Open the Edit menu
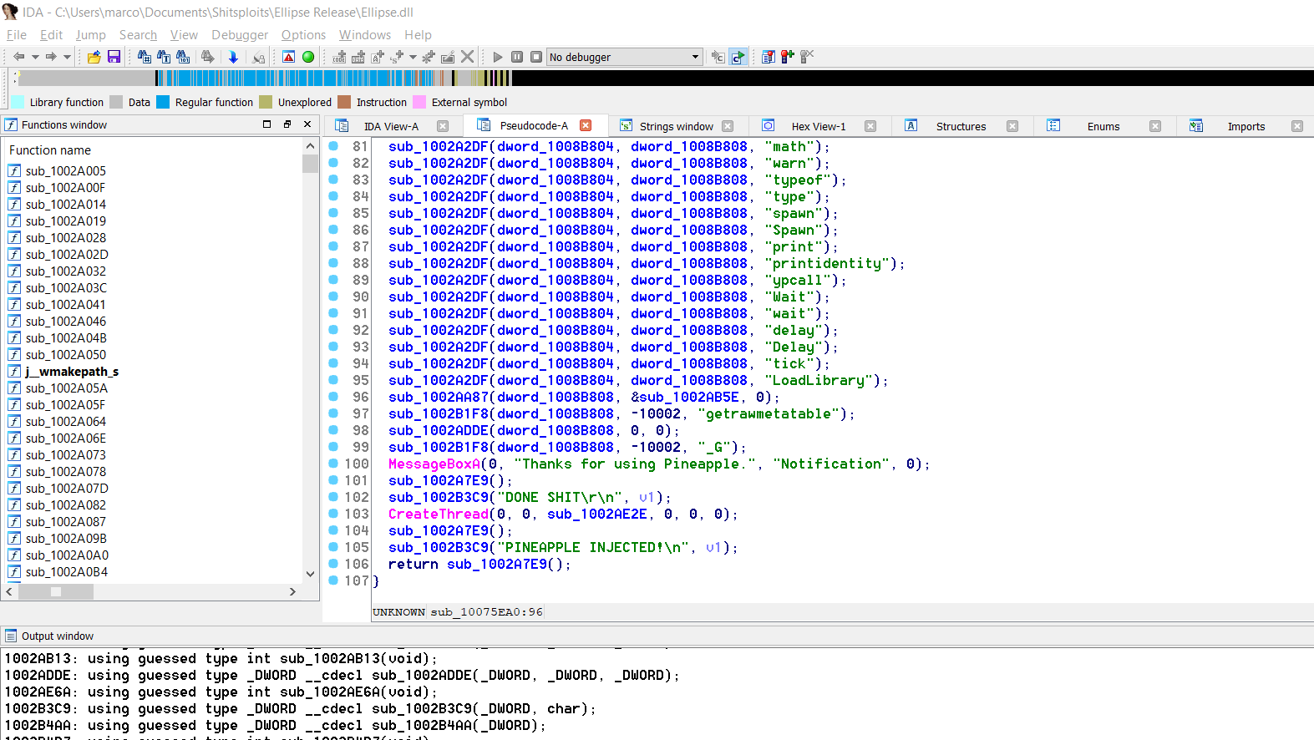This screenshot has width=1314, height=740. click(x=51, y=35)
